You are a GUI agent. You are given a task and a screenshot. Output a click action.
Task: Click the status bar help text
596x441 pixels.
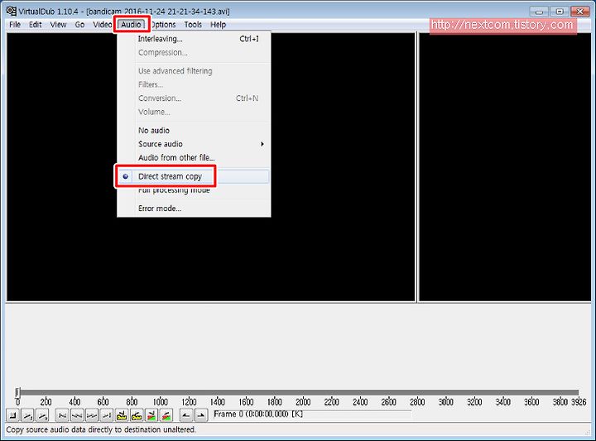pos(101,429)
